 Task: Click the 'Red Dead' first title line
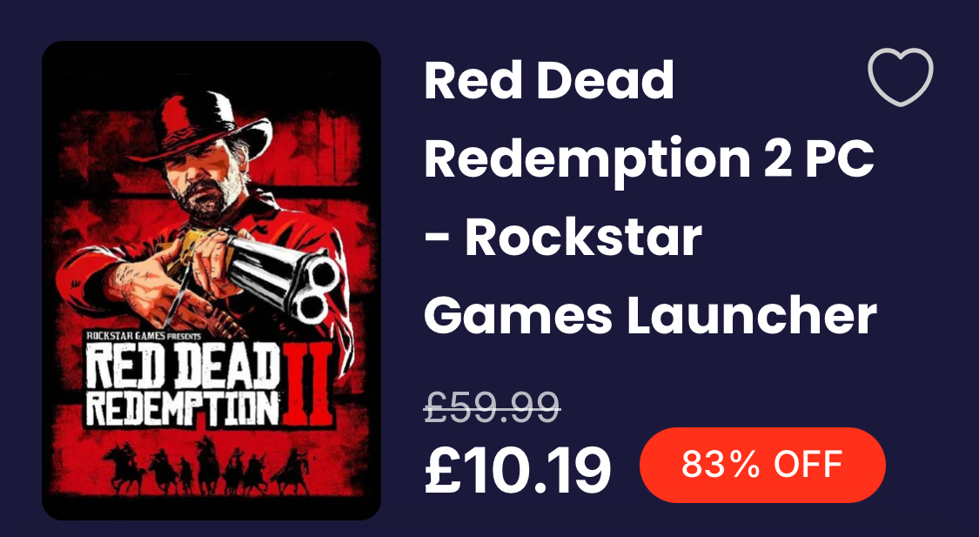coord(549,80)
